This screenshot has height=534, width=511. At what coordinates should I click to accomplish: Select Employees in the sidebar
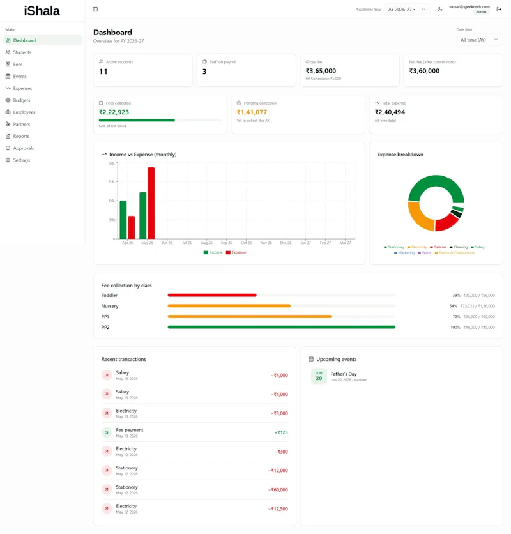pos(42,112)
